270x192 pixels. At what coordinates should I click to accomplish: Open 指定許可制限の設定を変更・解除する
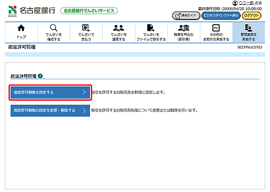pyautogui.click(x=50, y=110)
